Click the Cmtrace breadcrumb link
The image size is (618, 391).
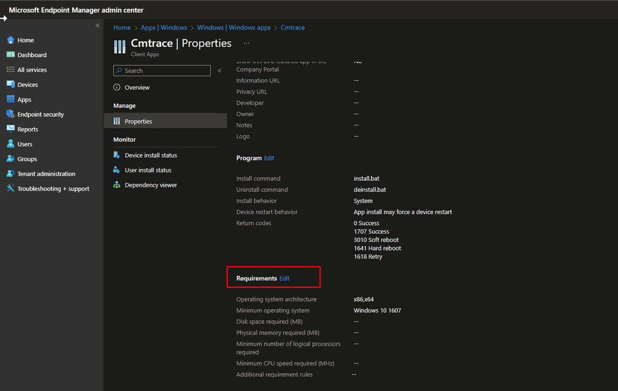pyautogui.click(x=293, y=28)
